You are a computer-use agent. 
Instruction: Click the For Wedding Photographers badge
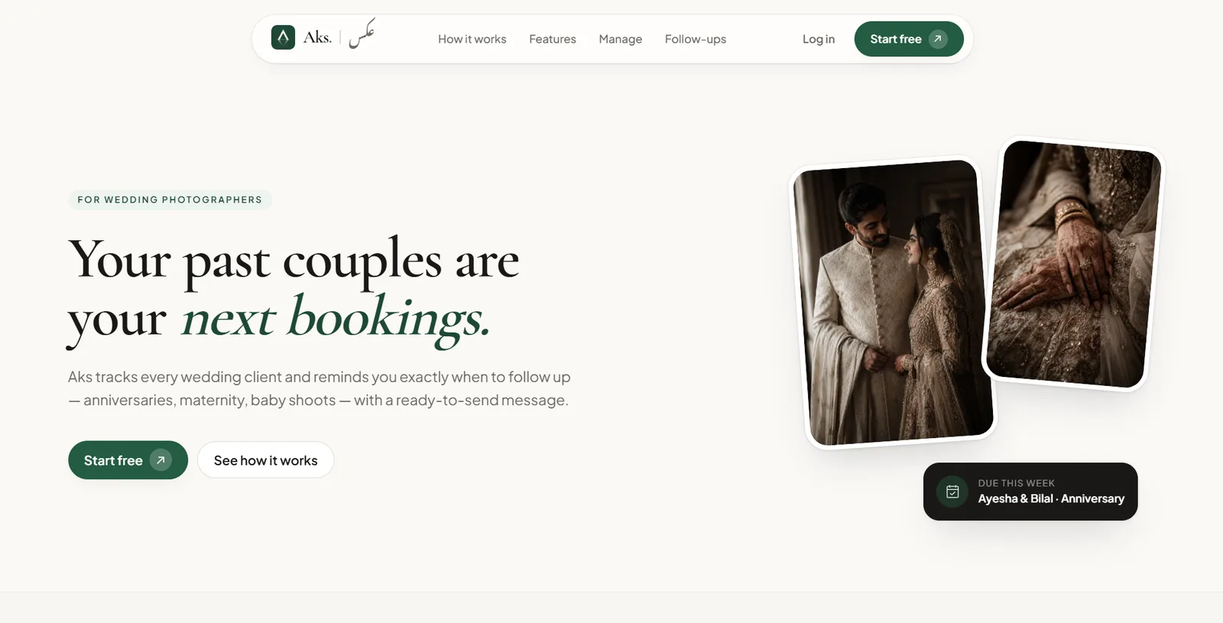point(170,200)
